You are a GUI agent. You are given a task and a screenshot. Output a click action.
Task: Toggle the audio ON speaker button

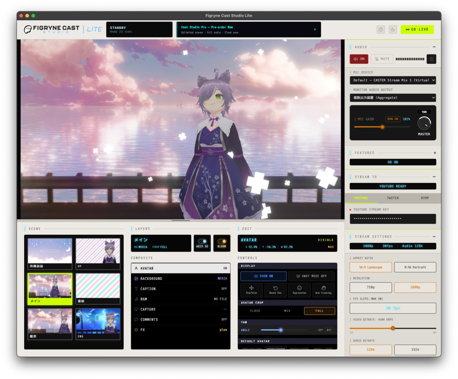pos(359,59)
